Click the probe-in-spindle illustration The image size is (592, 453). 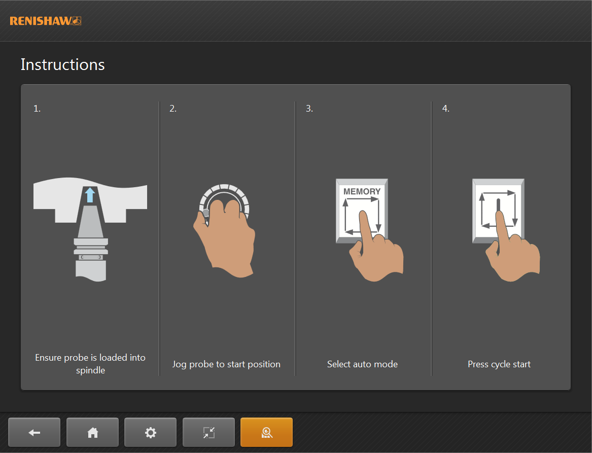click(x=90, y=228)
